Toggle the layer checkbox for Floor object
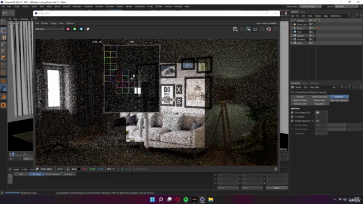 point(310,32)
